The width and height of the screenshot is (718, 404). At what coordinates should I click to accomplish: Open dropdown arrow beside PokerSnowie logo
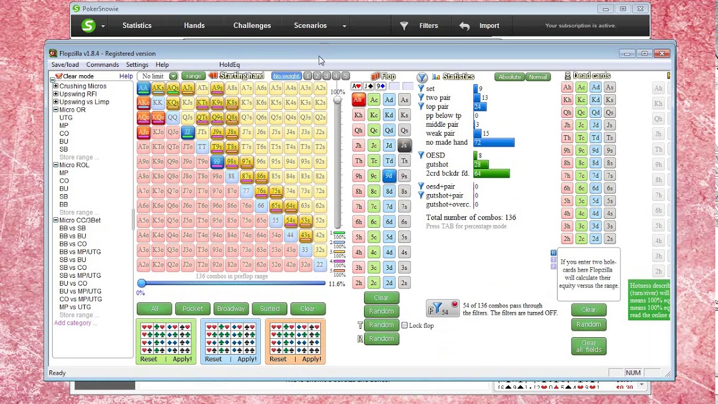point(103,26)
